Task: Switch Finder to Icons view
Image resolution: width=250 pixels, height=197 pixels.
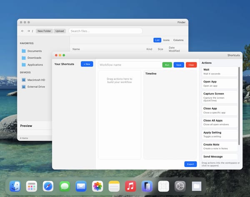Action: [166, 40]
